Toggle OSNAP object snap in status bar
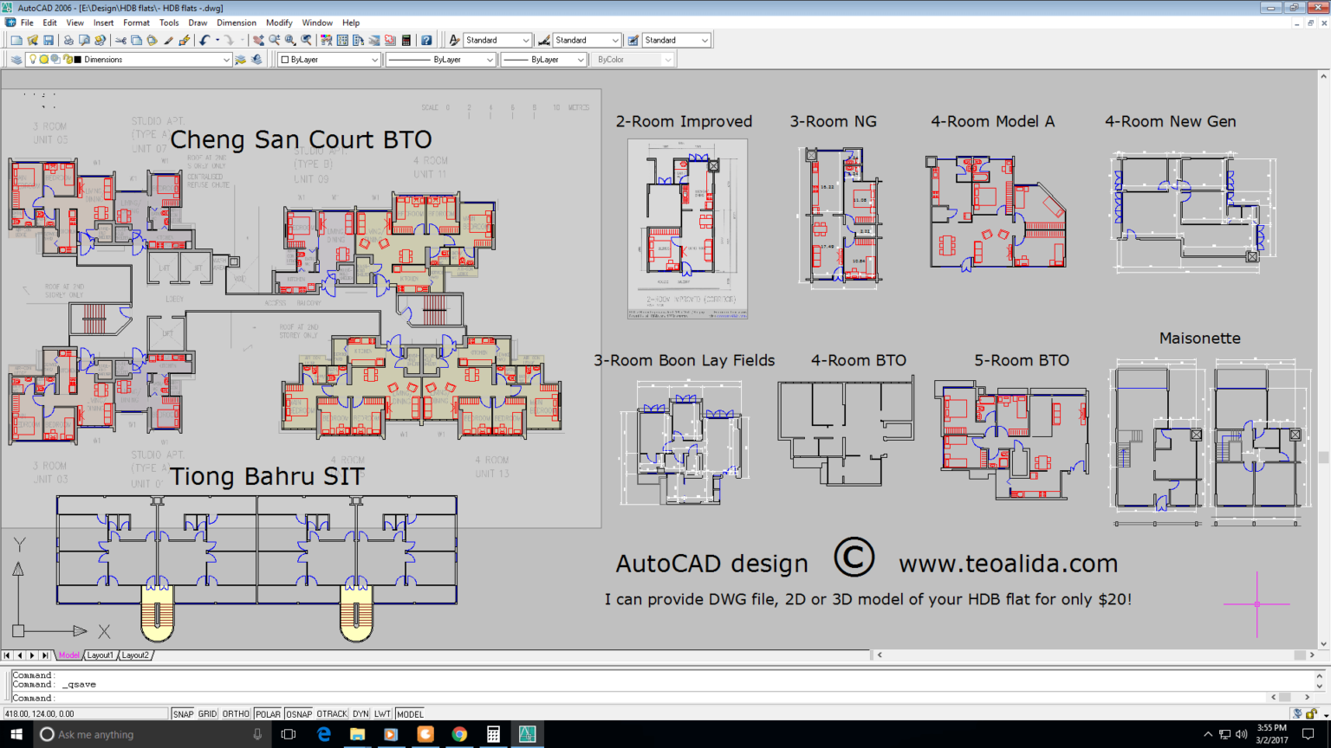1331x748 pixels. (299, 714)
